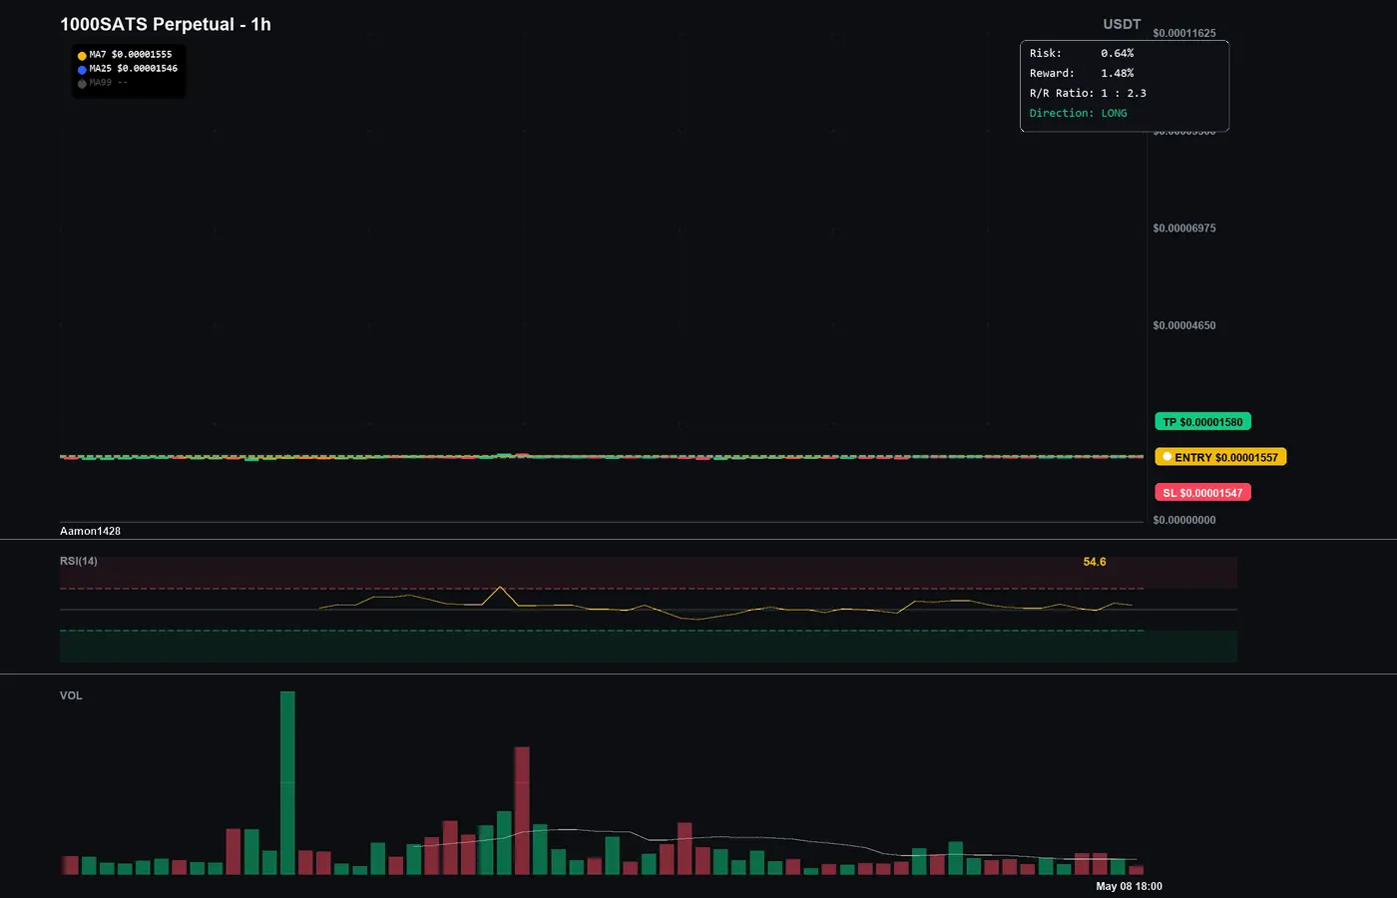This screenshot has width=1397, height=898.
Task: Click the tallest red volume bar
Action: 522,811
